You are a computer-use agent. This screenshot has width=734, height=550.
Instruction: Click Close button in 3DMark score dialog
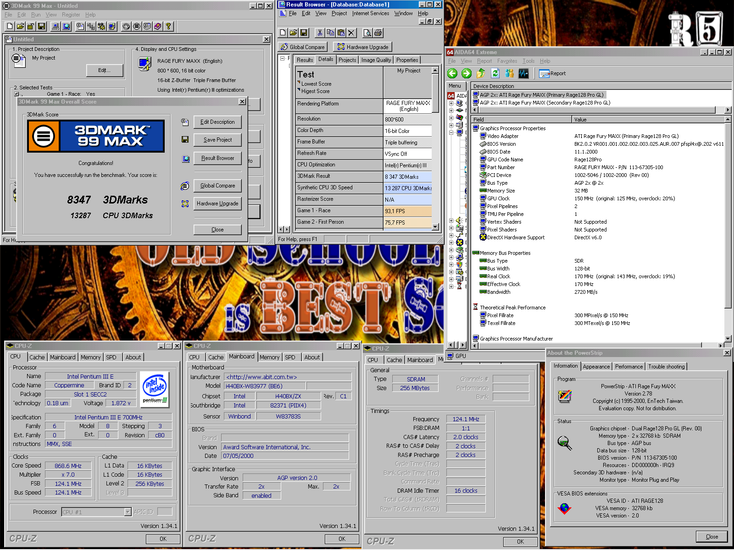click(217, 230)
